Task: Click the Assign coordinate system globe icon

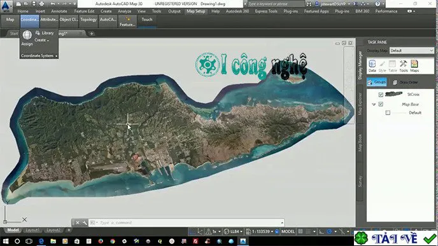Action: click(x=27, y=35)
